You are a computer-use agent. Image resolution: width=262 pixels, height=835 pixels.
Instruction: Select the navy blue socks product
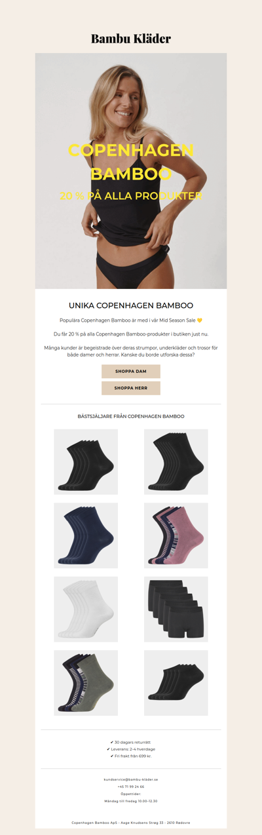86,535
